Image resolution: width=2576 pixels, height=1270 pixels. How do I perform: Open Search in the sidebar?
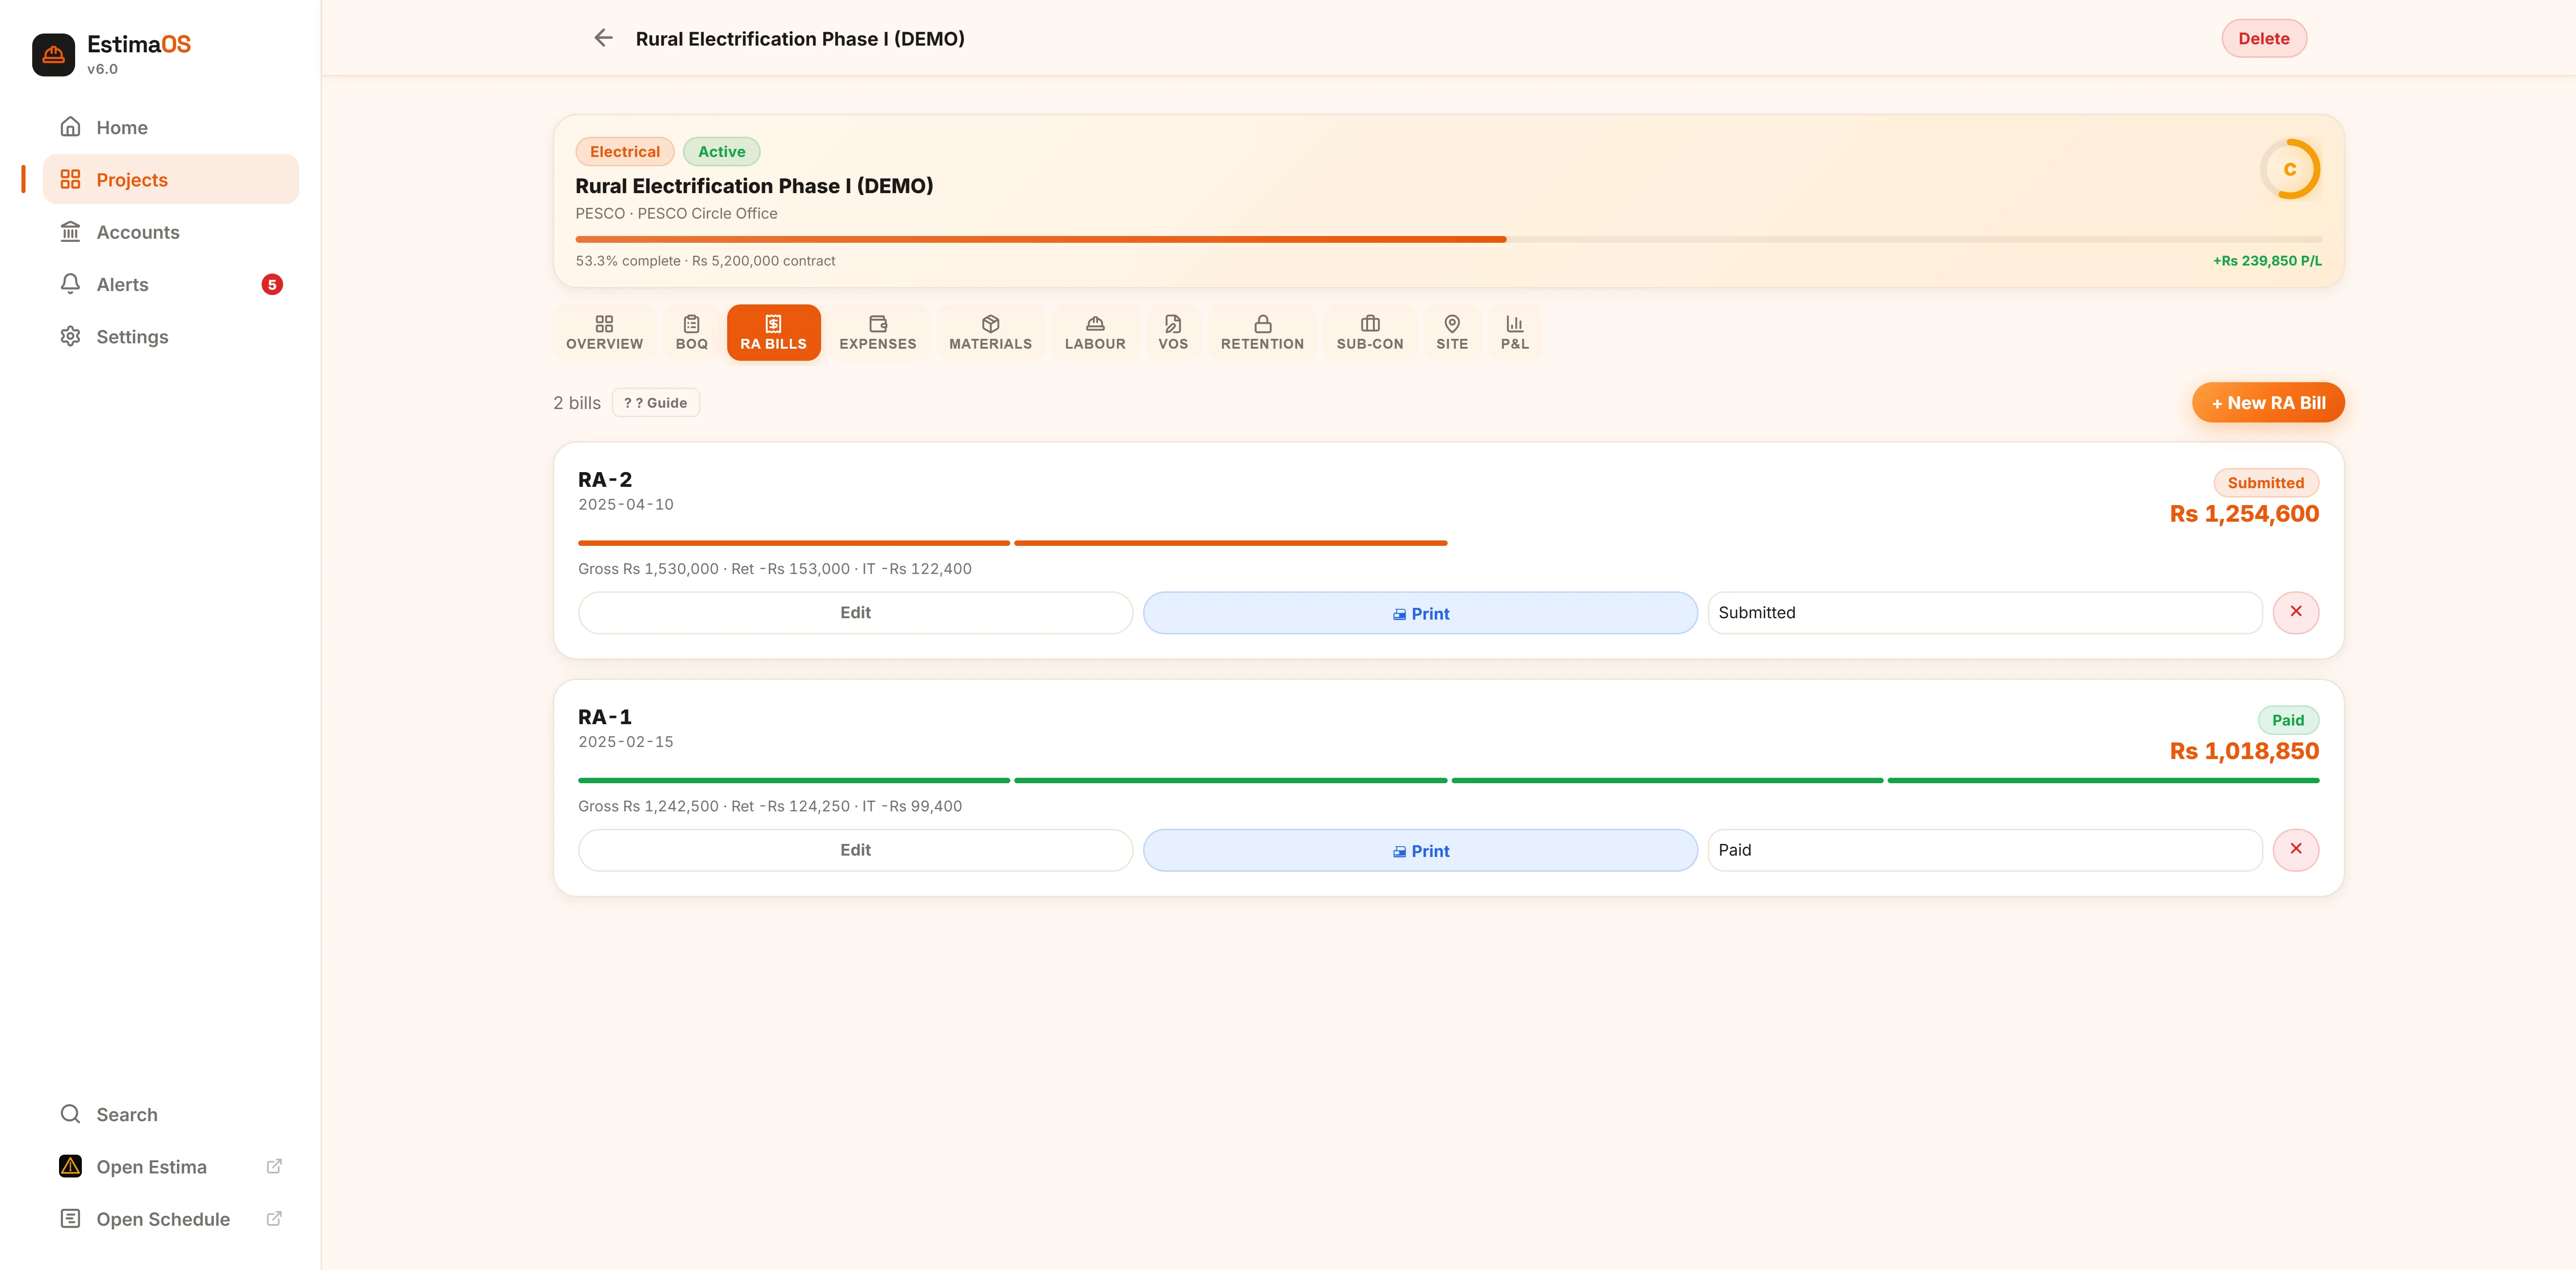[x=171, y=1114]
